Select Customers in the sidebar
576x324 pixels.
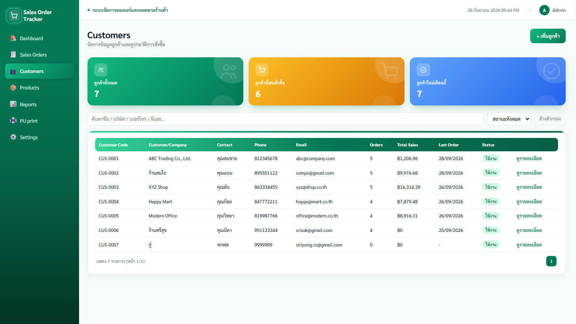coord(39,71)
